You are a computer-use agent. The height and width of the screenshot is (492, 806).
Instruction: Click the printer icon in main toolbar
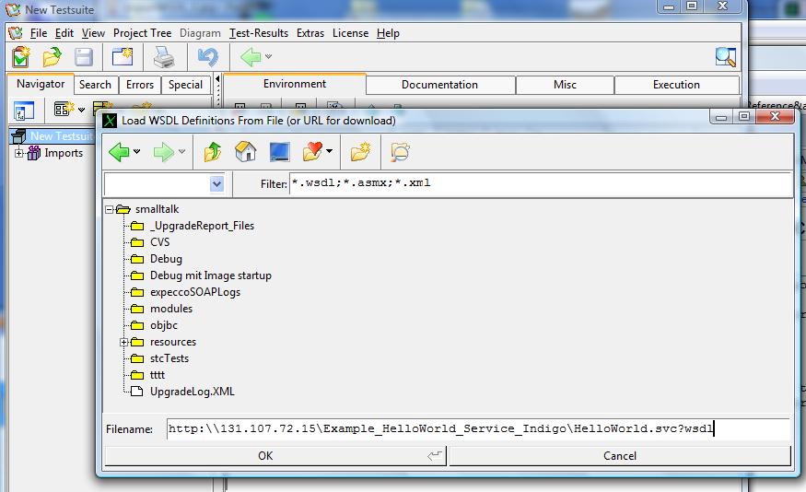coord(163,57)
